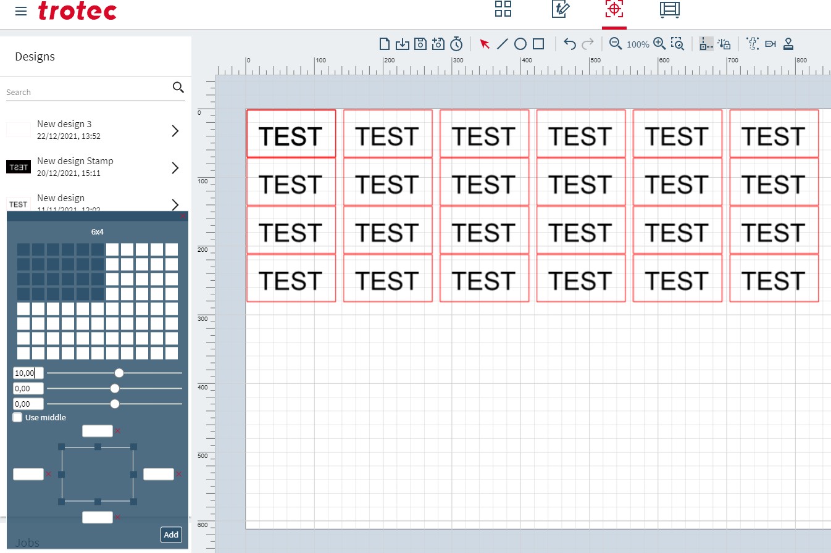Expand the New design Stamp entry

point(175,167)
